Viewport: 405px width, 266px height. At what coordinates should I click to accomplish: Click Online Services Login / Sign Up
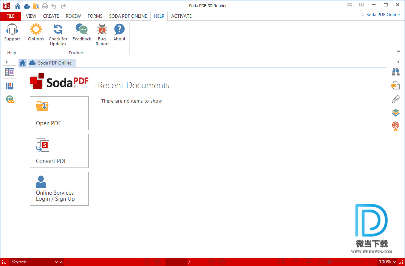tap(59, 189)
